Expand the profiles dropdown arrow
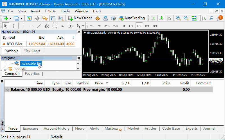This screenshot has width=225, height=140. pos(21,18)
